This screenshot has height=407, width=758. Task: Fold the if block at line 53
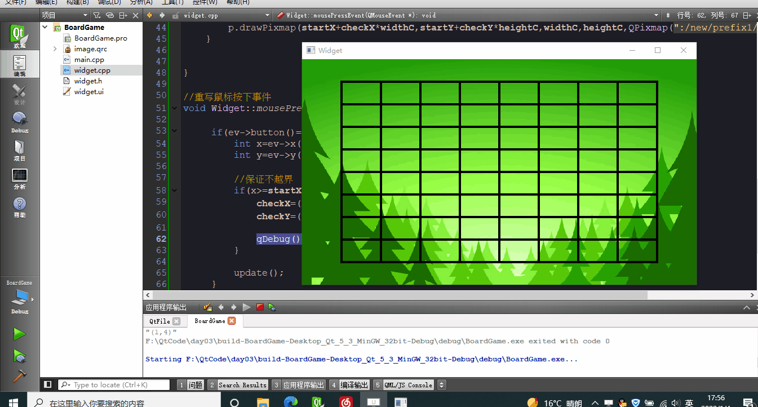[174, 131]
